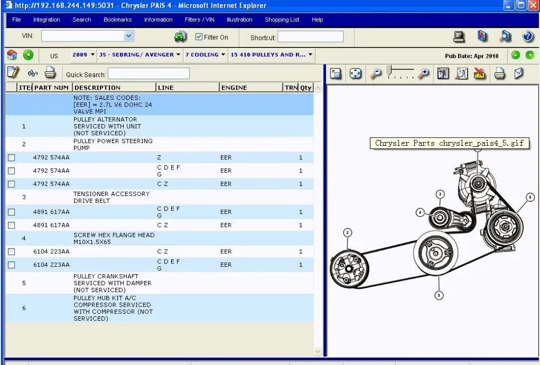Image resolution: width=540 pixels, height=365 pixels.
Task: Sort by the LINE column header
Action: [188, 87]
